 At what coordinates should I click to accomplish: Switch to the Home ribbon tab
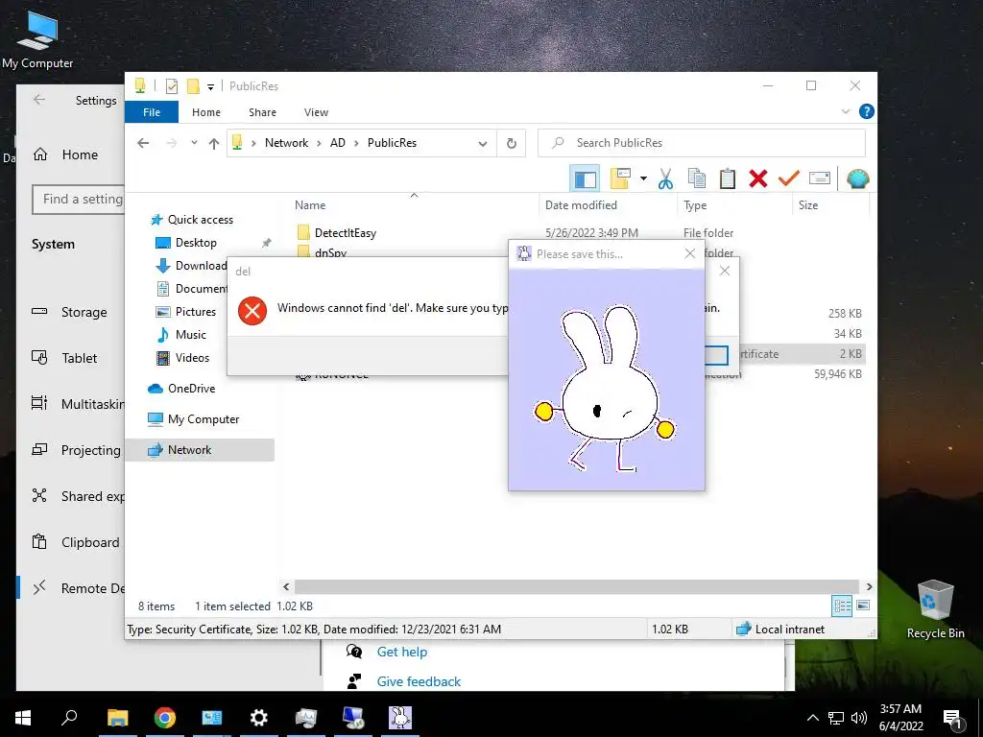point(206,112)
